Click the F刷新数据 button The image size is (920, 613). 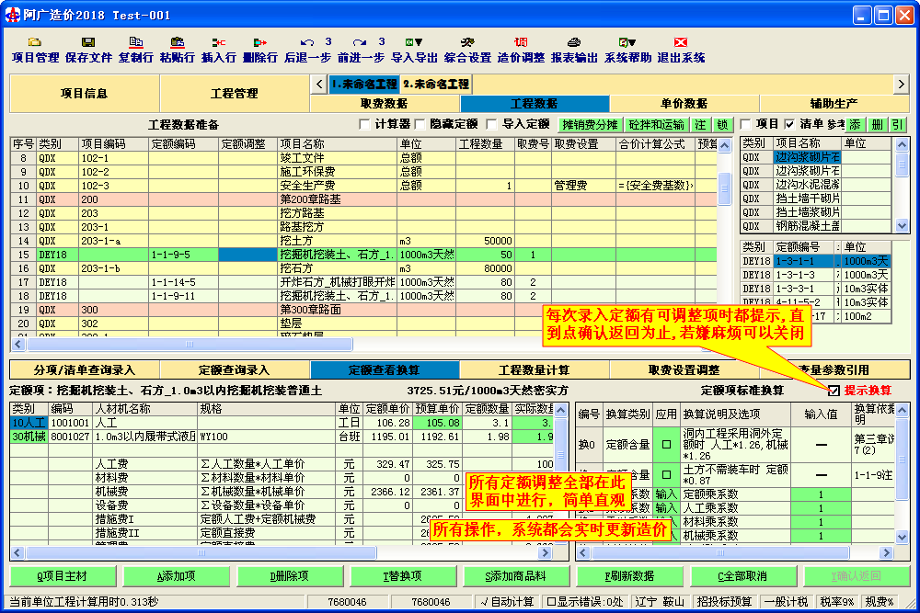point(629,576)
